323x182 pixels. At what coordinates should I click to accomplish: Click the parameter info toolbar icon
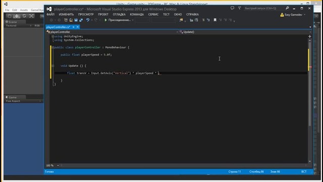(x=196, y=20)
